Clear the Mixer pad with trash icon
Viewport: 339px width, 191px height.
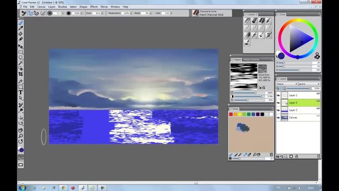(271, 154)
